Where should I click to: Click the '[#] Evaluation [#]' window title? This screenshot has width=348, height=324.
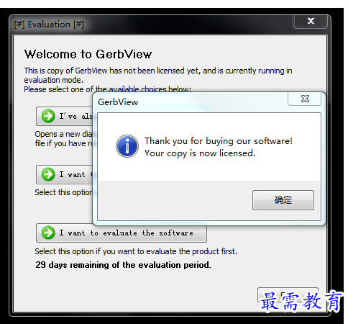(x=49, y=24)
